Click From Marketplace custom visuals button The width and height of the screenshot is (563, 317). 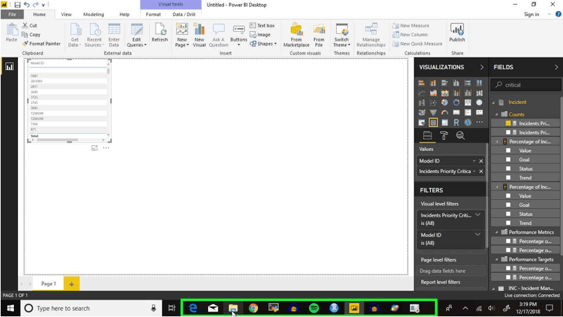[x=296, y=35]
